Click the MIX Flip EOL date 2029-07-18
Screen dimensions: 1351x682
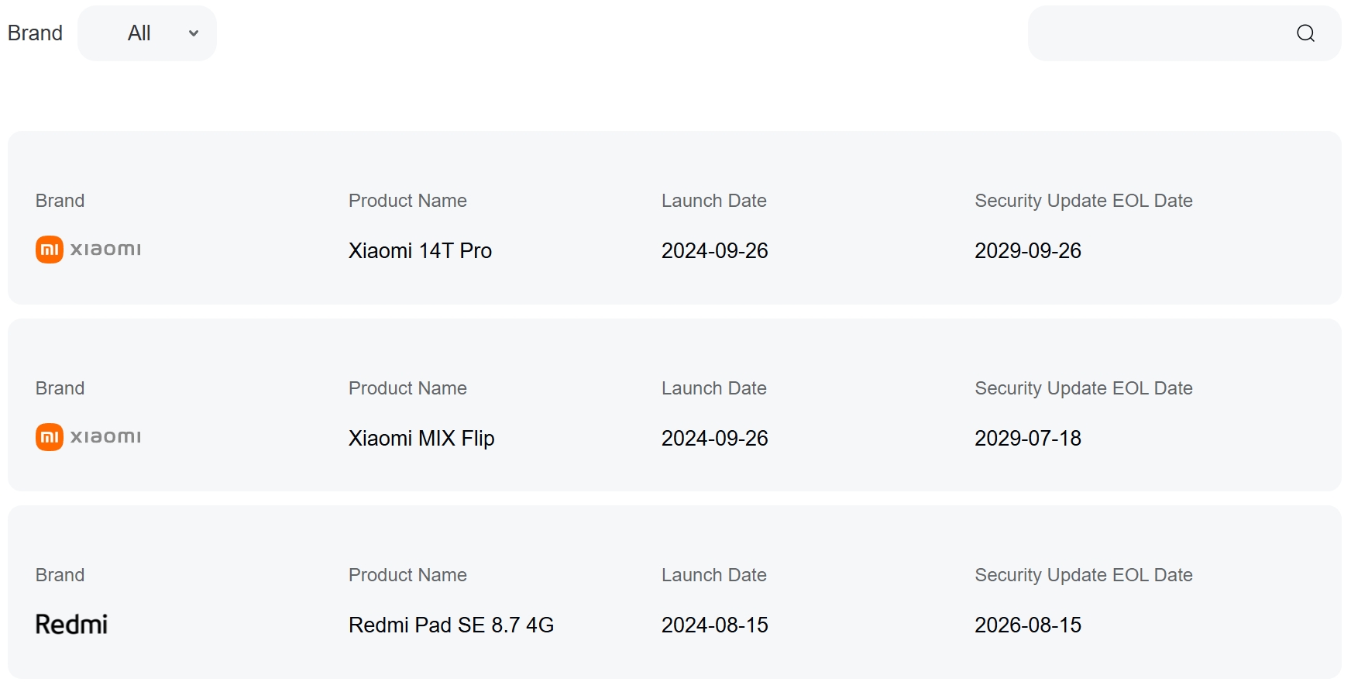(x=1027, y=439)
